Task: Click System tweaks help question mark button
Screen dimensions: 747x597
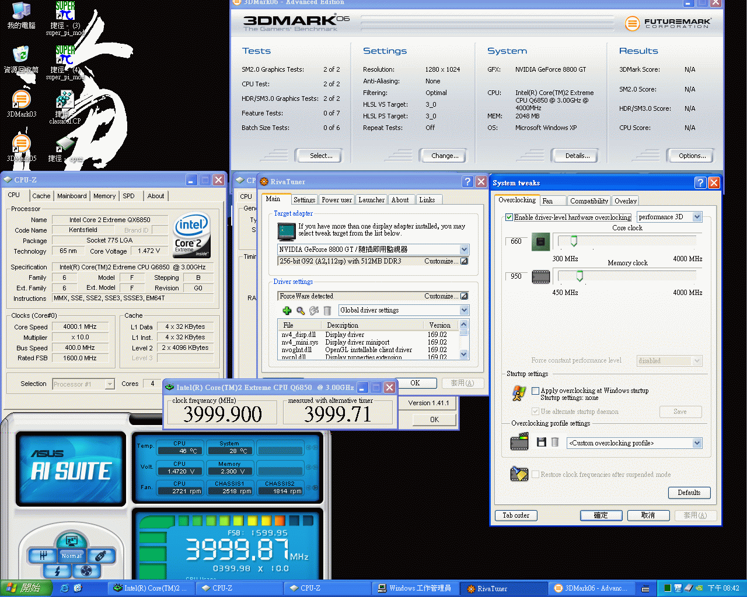Action: 700,182
